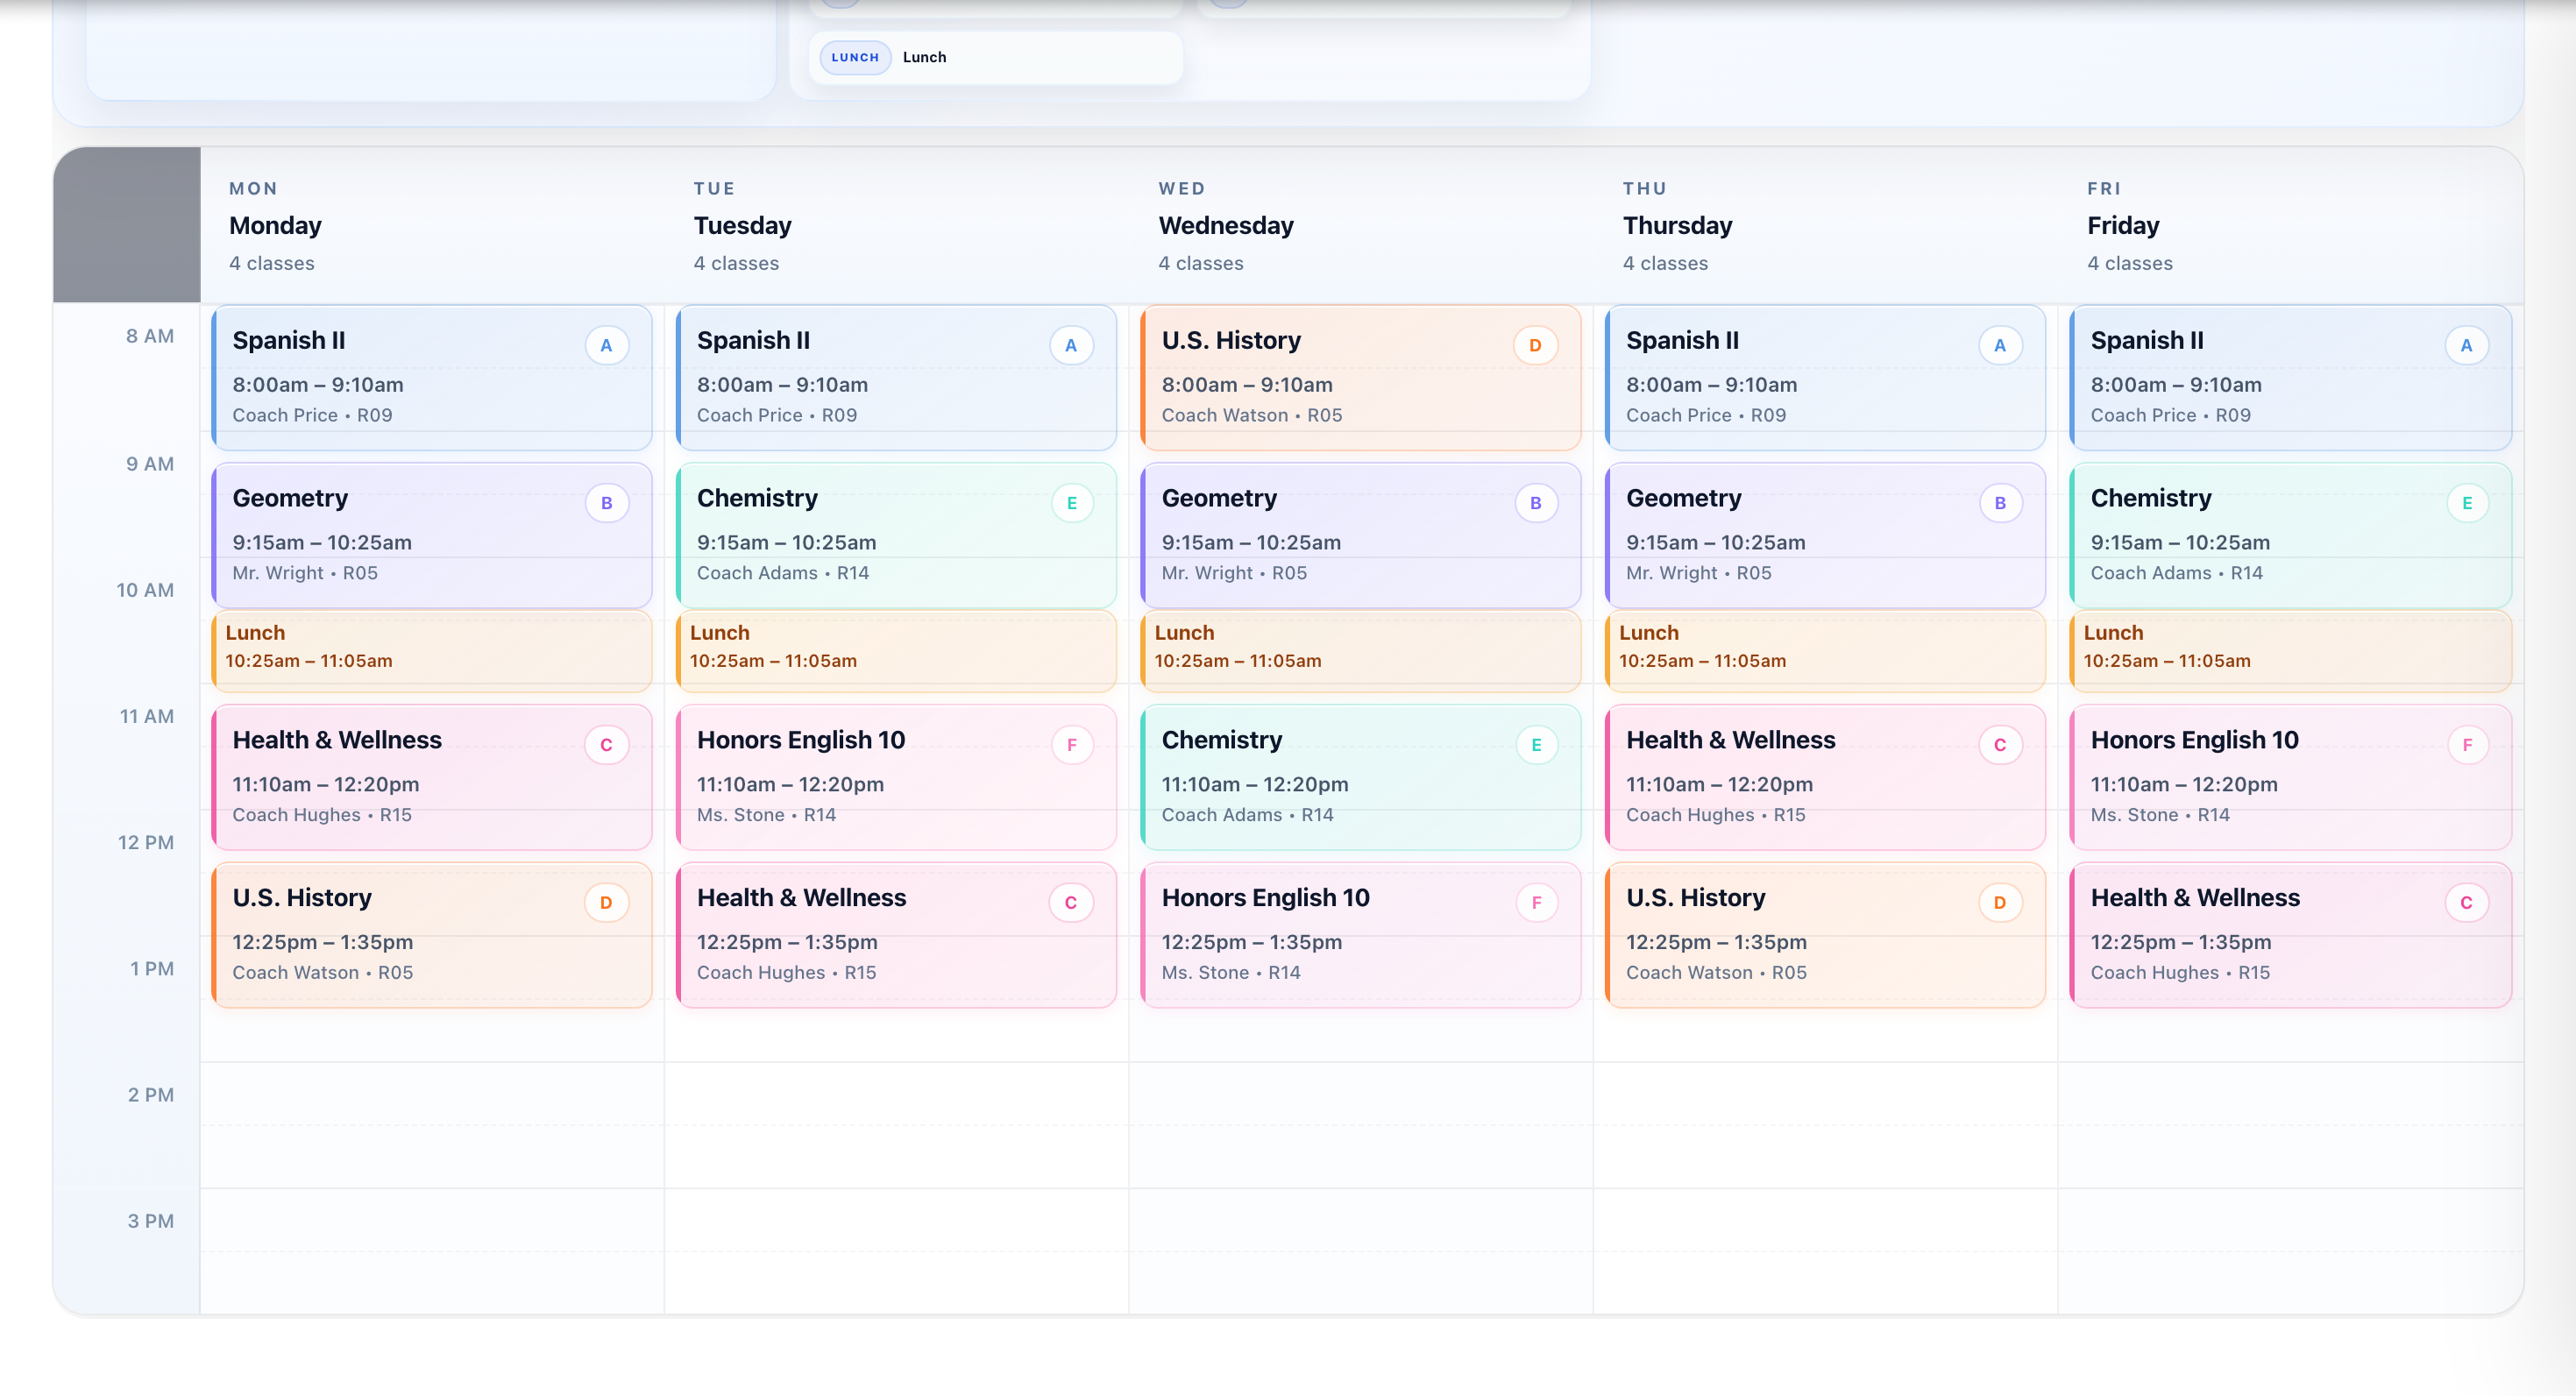
Task: Click the B badge on Monday's Geometry
Action: point(606,504)
